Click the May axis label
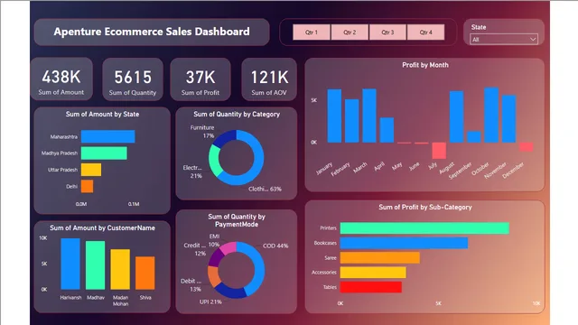 click(x=397, y=166)
